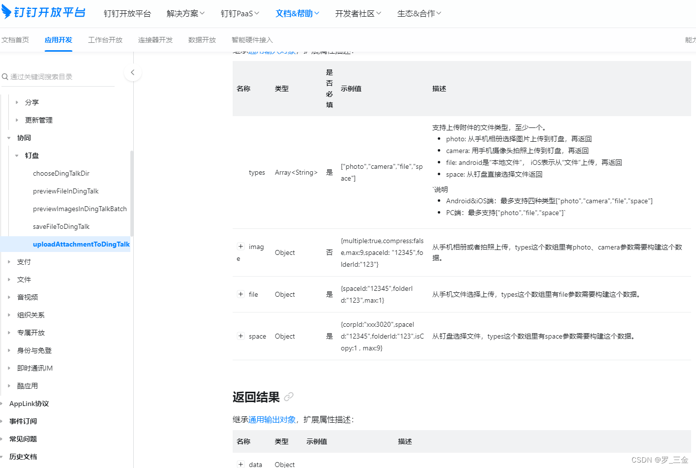Viewport: 696px width, 468px height.
Task: Click the file row example value {spaceId:"12345"...}
Action: pos(377,294)
